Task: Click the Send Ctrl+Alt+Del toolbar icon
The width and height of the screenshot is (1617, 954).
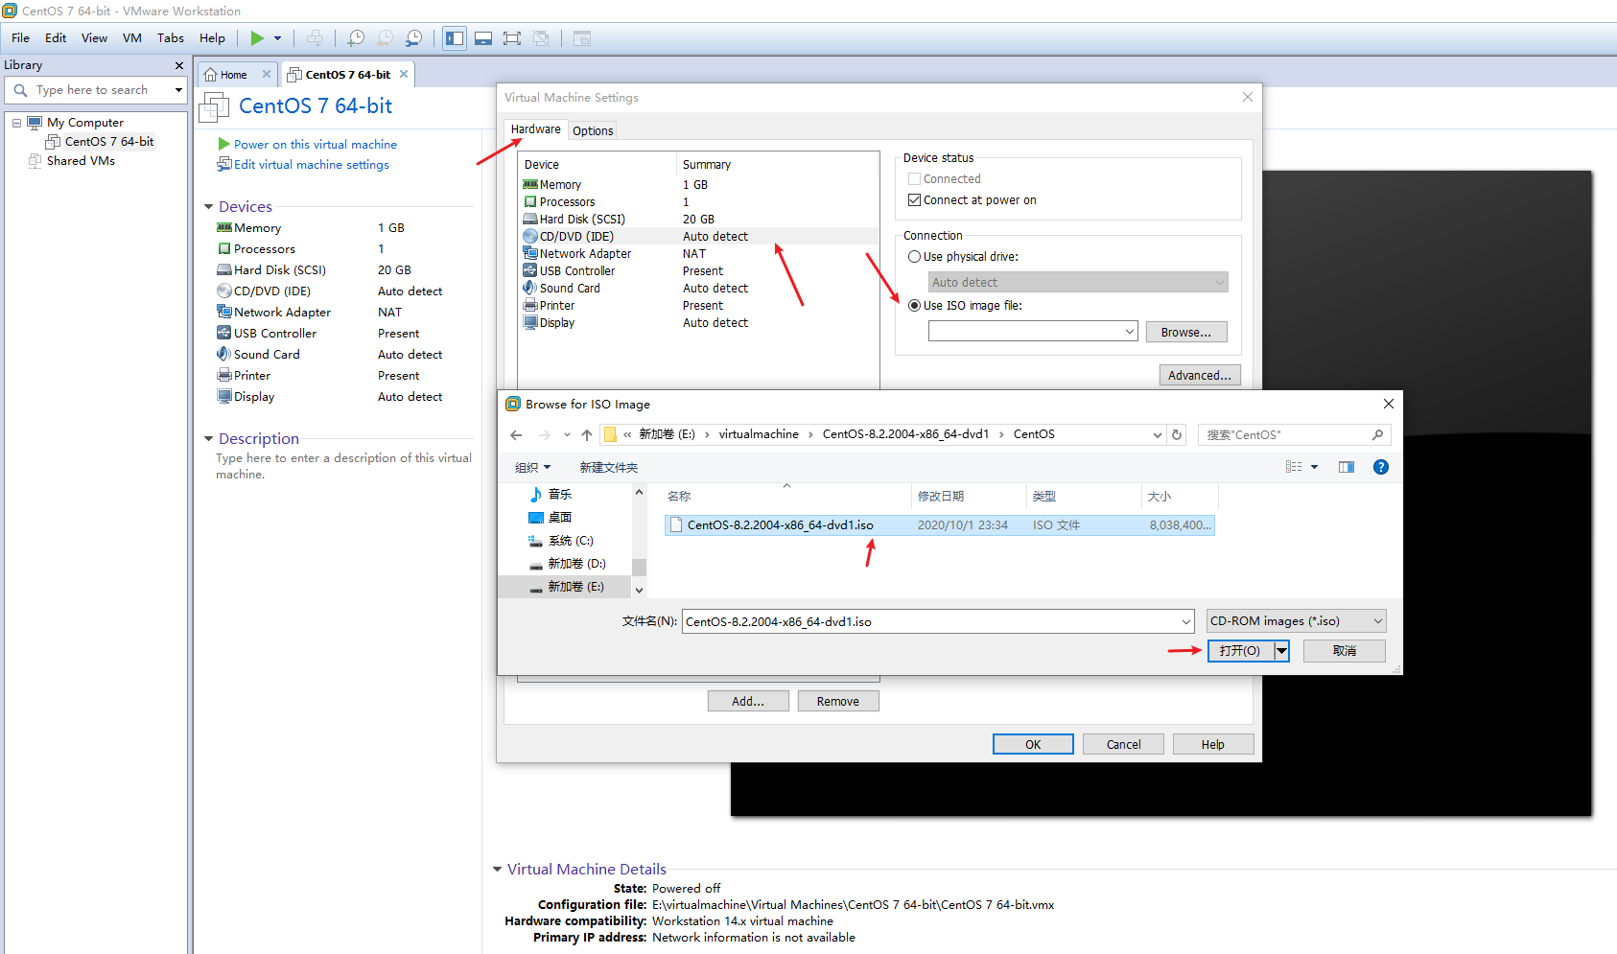Action: pos(315,38)
